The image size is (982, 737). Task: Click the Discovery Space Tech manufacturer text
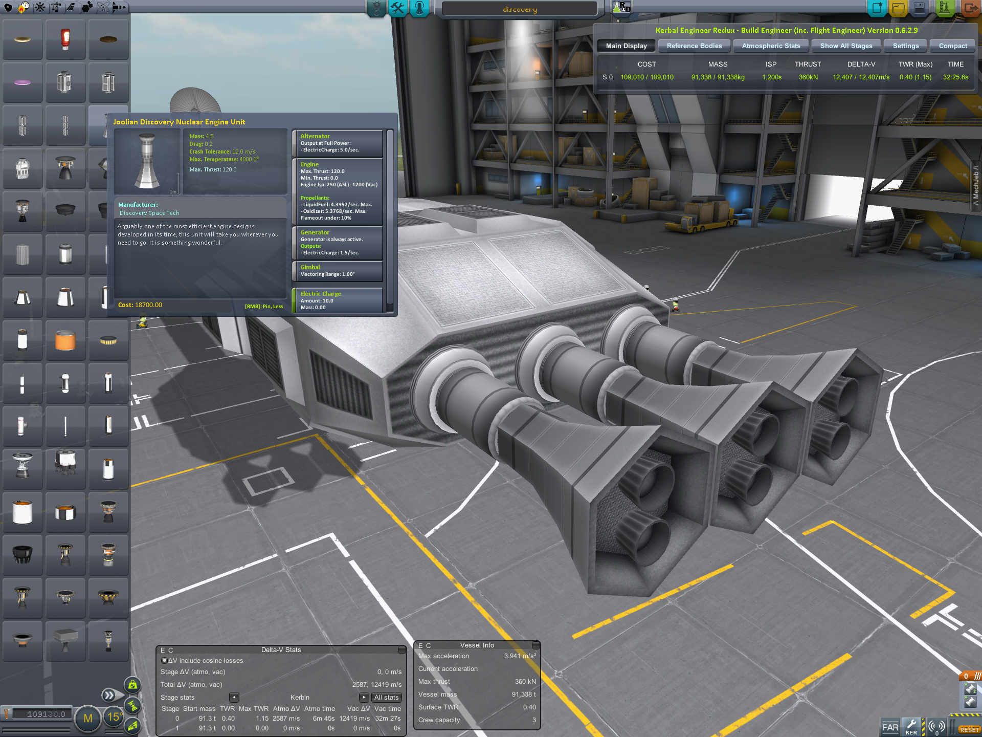149,213
